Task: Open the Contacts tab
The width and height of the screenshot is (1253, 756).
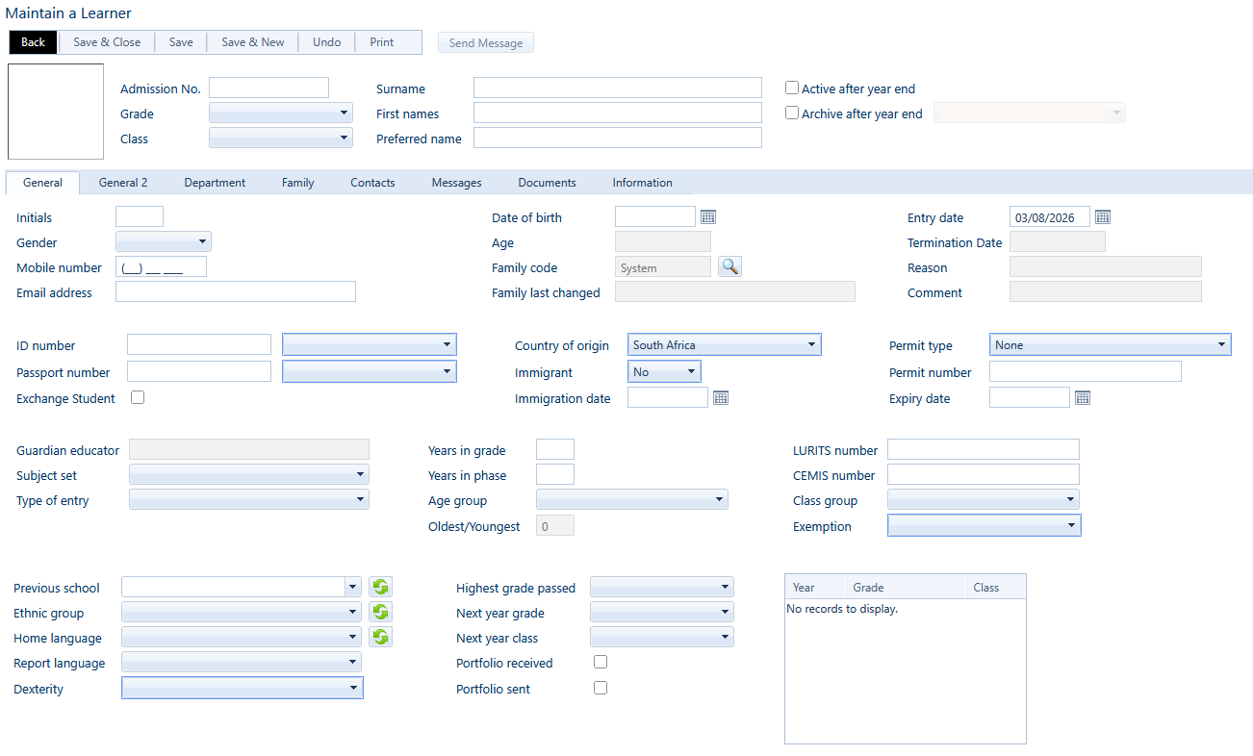Action: pos(372,182)
